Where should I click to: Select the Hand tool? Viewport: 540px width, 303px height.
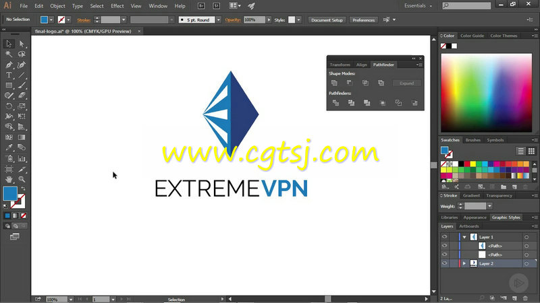pyautogui.click(x=9, y=179)
